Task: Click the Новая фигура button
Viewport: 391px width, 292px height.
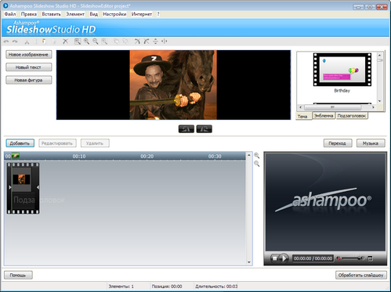Action: pos(28,80)
